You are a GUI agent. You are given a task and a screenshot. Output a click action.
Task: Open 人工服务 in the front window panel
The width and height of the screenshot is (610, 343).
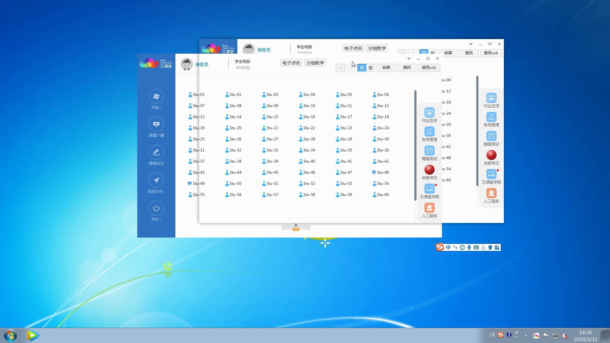429,210
